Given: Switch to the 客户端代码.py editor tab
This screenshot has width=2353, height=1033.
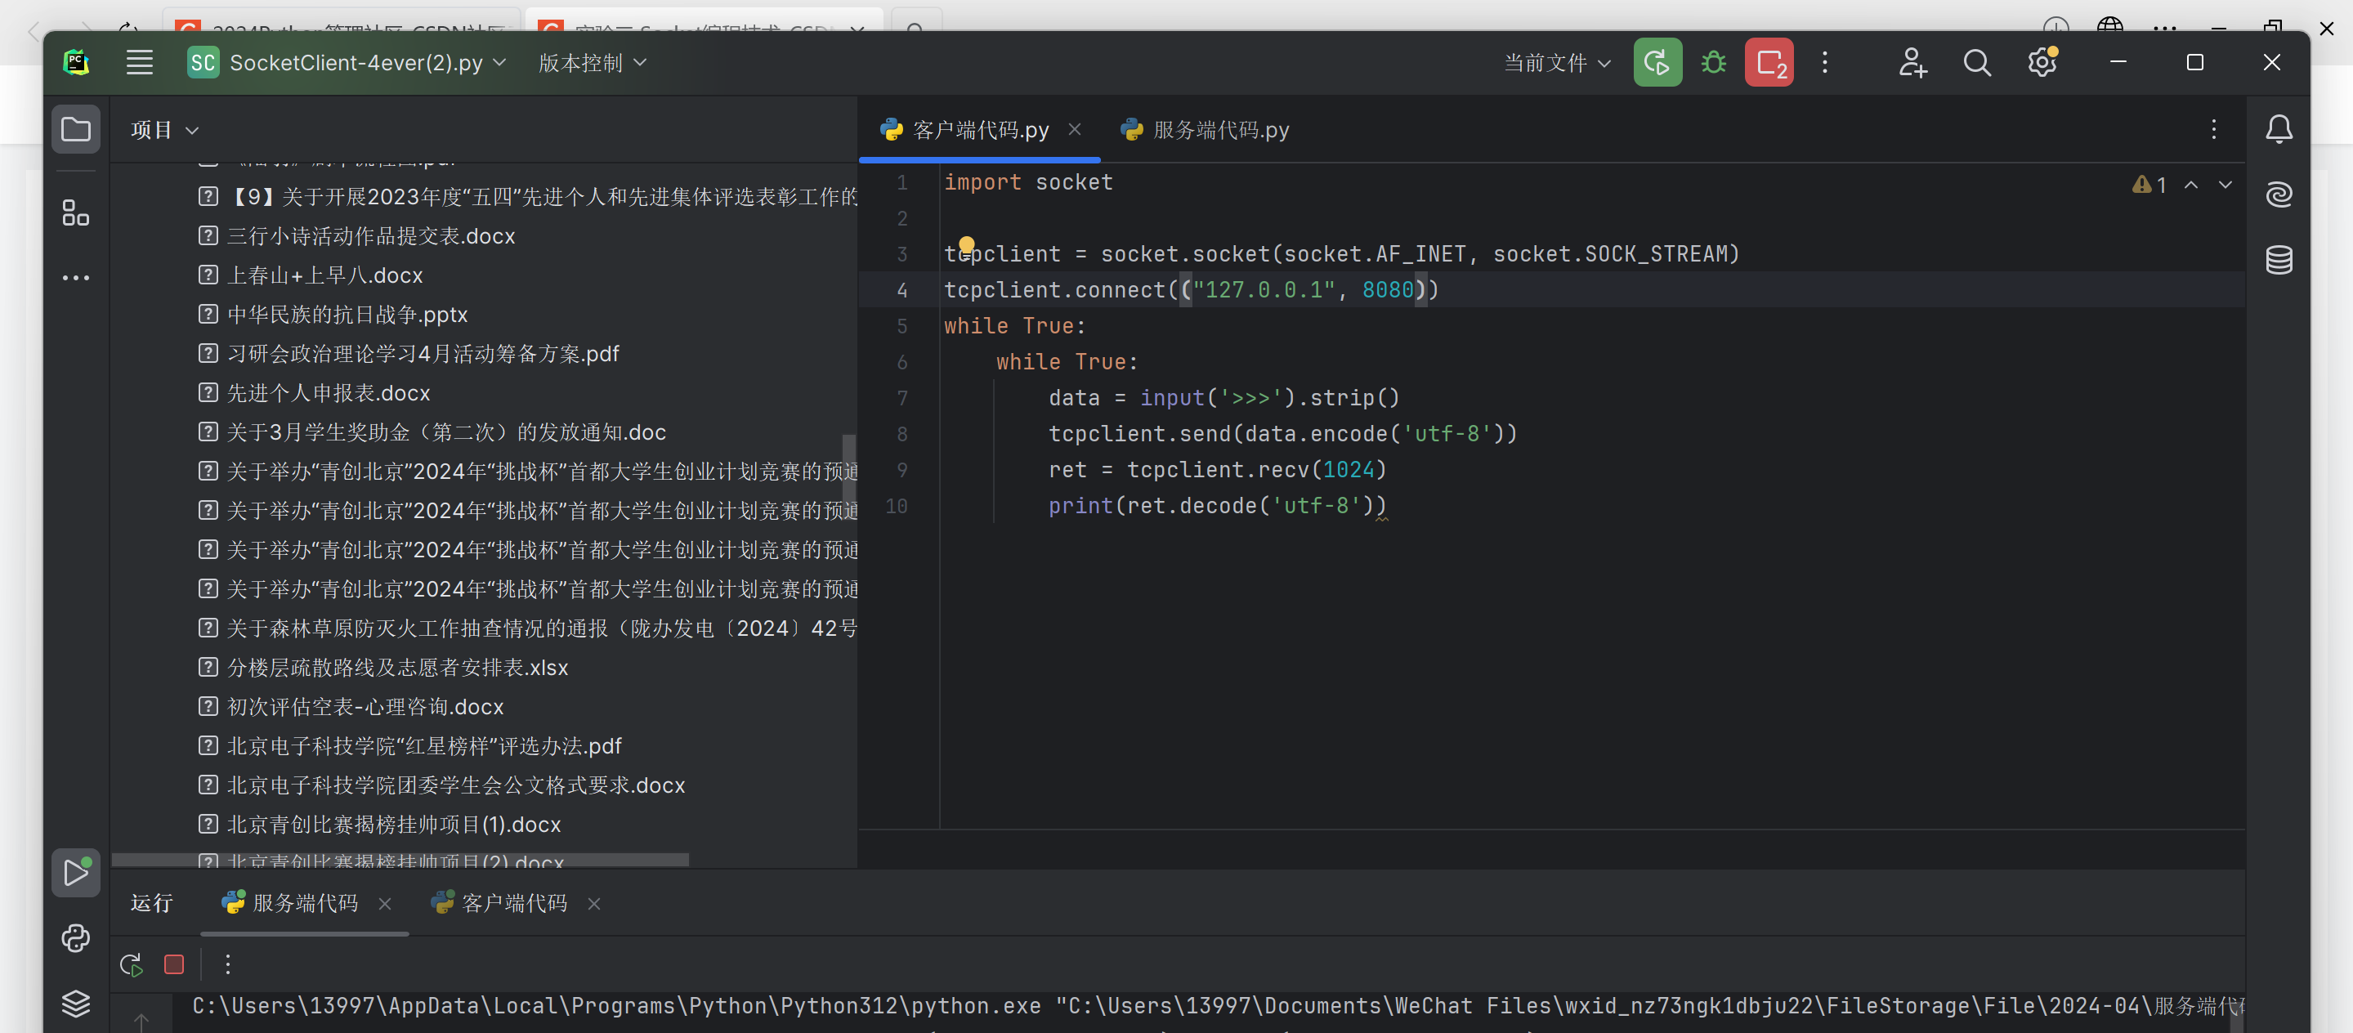Looking at the screenshot, I should 979,130.
